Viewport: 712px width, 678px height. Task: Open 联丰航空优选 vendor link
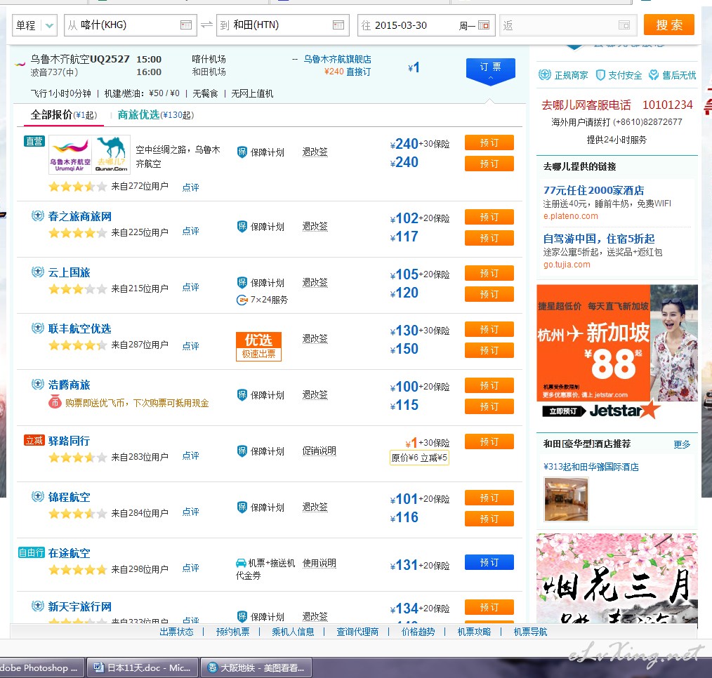(79, 328)
